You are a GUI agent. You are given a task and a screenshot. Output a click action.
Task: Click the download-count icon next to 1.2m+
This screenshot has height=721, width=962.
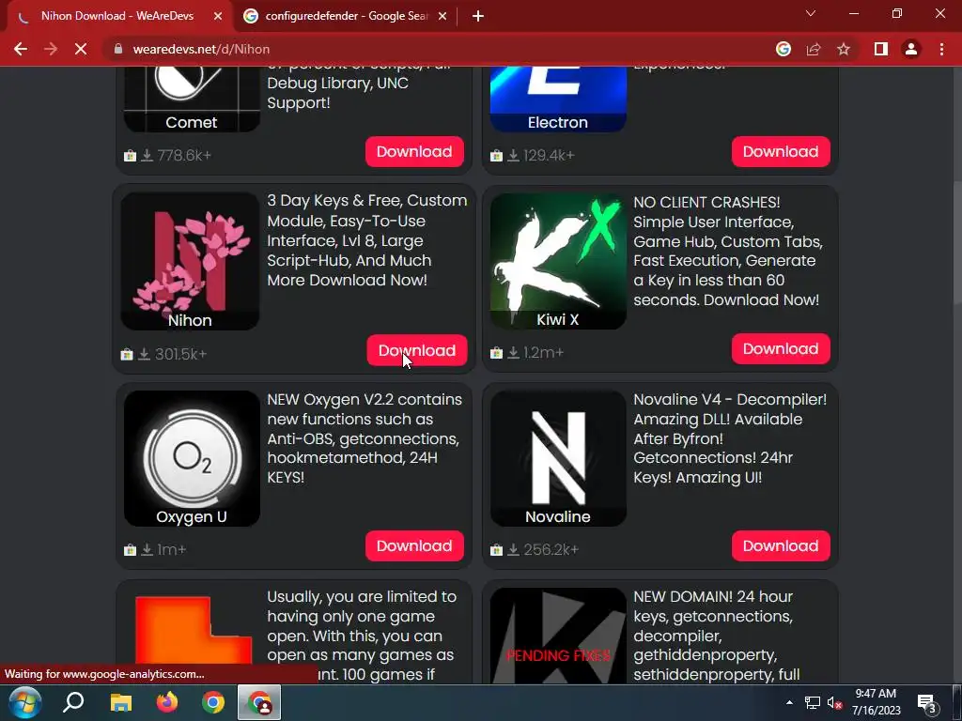514,353
